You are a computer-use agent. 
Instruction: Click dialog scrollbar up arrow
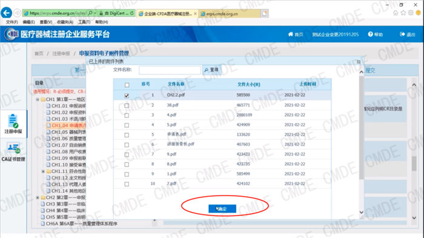[x=361, y=72]
